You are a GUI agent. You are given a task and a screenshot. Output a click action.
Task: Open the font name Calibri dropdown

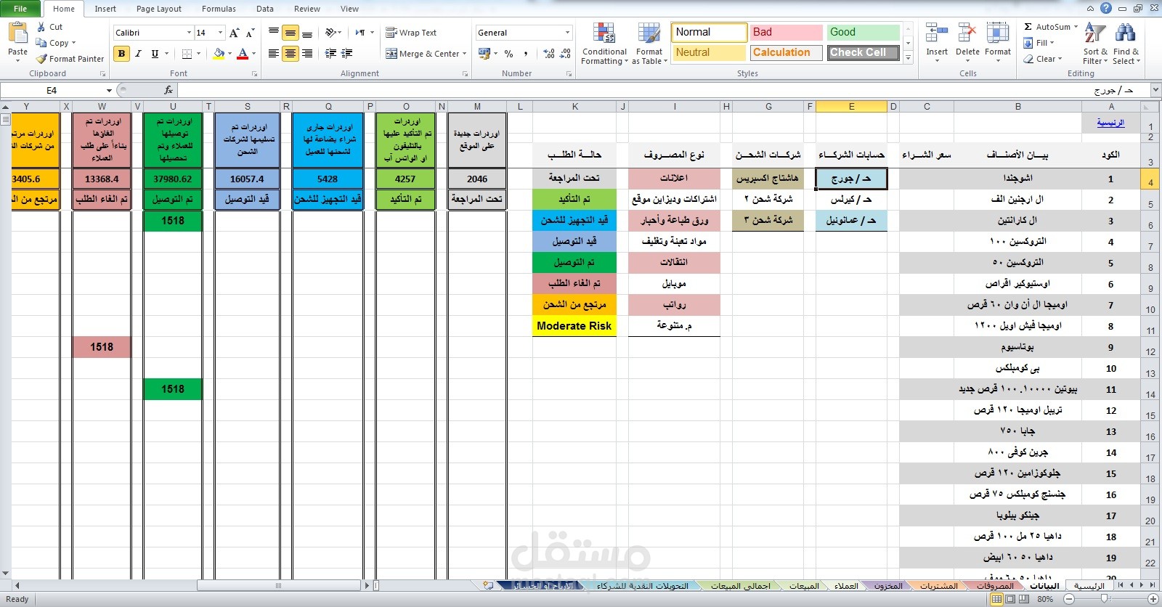point(189,33)
